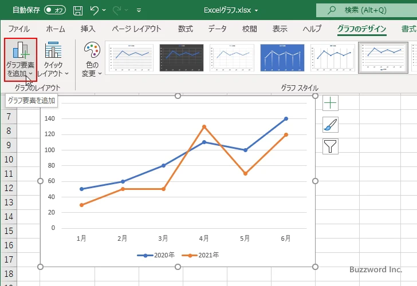Viewport: 417px width, 286px height.
Task: Switch to the ページ レイアウト tab
Action: click(x=136, y=29)
